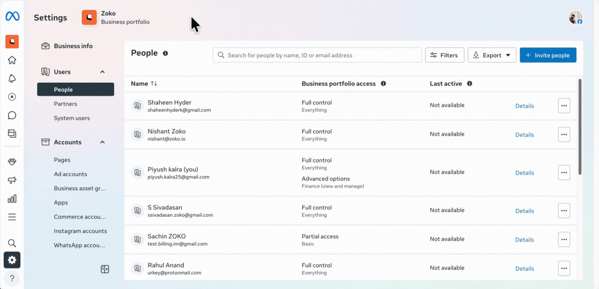
Task: Go to Home icon in left rail
Action: [x=12, y=60]
